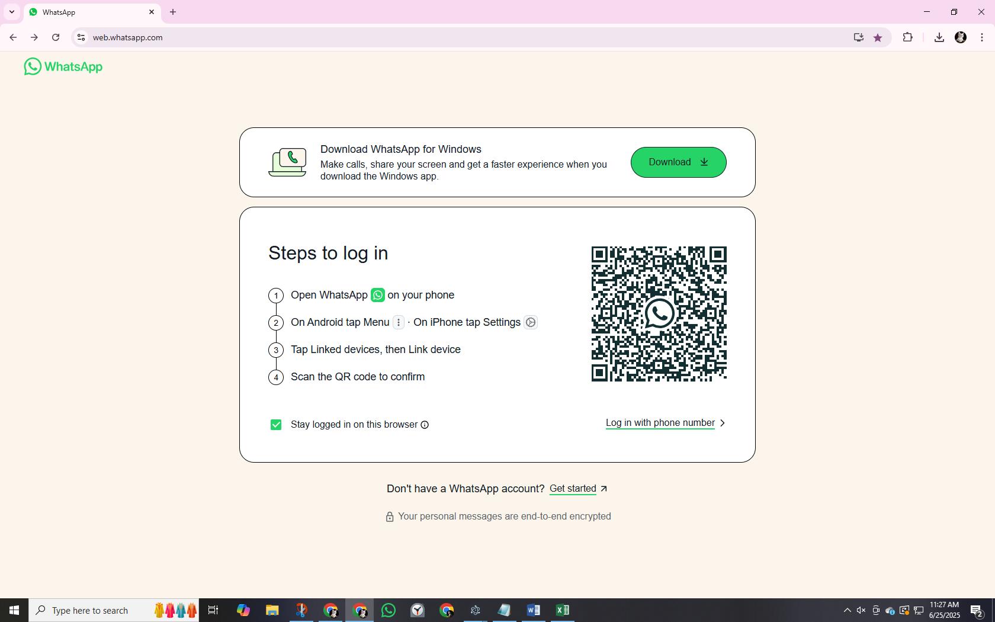The width and height of the screenshot is (995, 622).
Task: Click the WhatsApp logo in the page header
Action: [63, 66]
